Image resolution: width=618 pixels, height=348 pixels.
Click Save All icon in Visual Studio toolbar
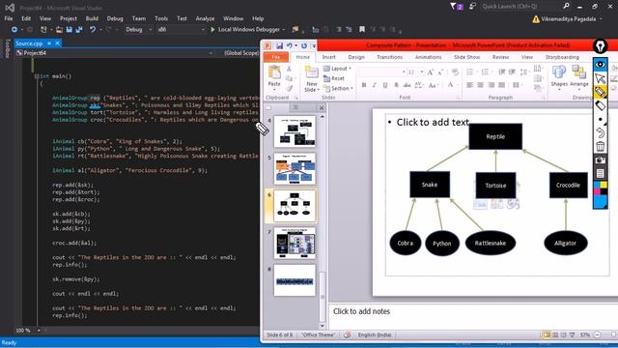click(79, 30)
